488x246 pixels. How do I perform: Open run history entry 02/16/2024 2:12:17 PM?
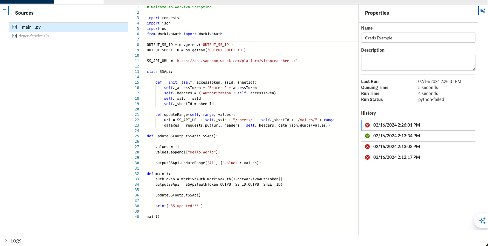[418, 157]
